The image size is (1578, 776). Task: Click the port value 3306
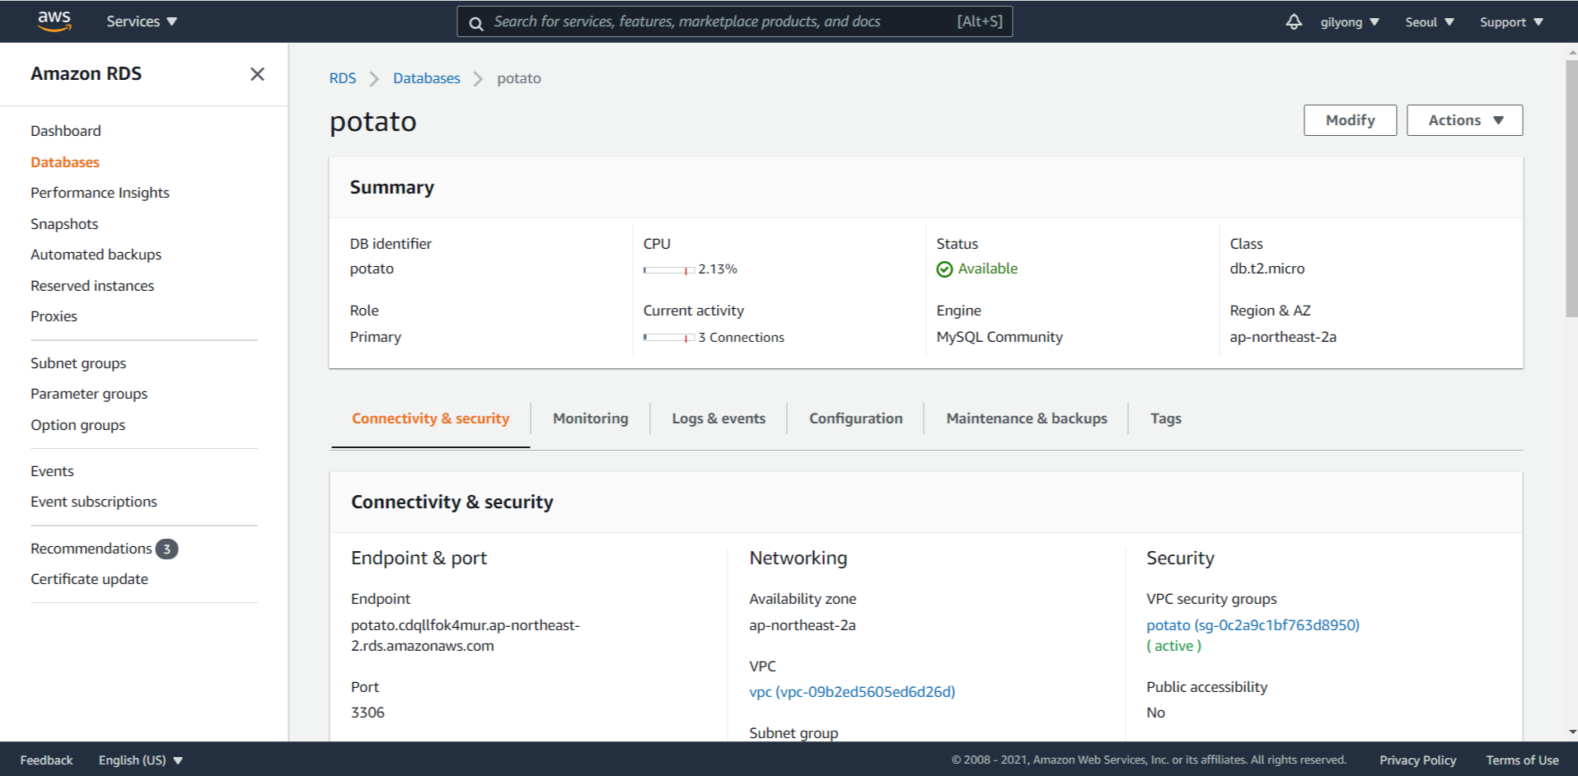pos(368,713)
